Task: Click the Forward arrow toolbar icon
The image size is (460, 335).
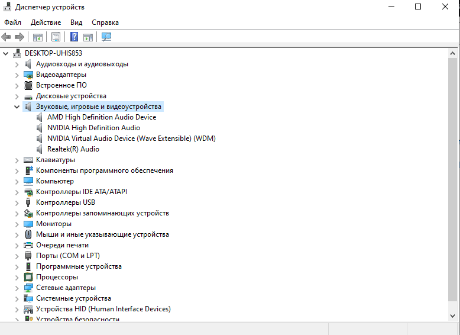Action: click(20, 37)
